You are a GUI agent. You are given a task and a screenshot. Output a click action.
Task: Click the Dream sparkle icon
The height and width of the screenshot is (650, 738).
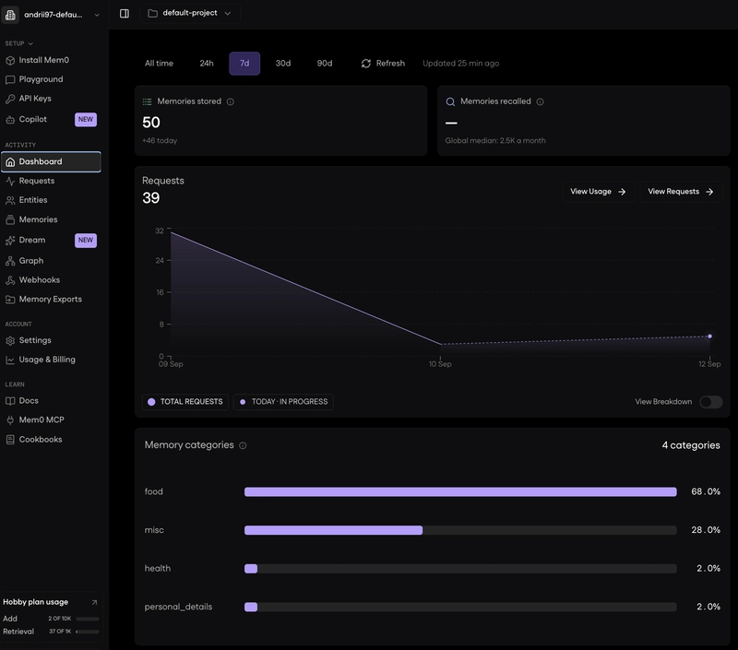[10, 241]
